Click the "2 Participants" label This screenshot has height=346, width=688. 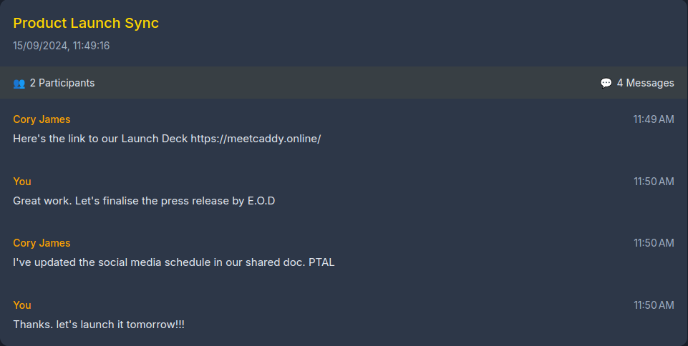tap(62, 83)
